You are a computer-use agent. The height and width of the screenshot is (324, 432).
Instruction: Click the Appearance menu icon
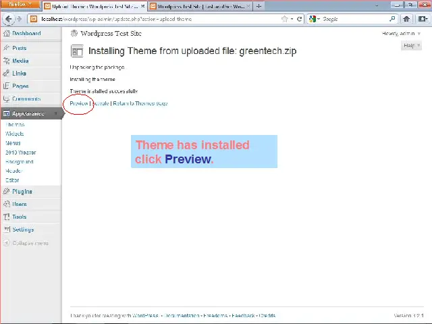coord(6,113)
